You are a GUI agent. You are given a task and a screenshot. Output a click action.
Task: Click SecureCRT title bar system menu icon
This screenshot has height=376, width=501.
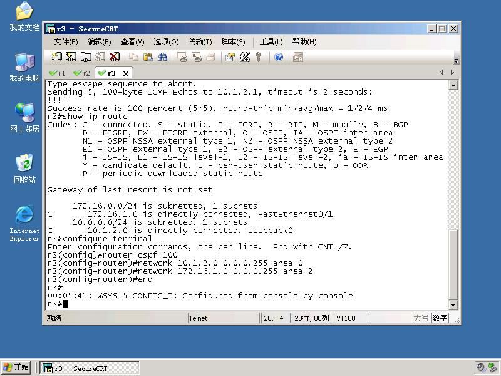(x=51, y=29)
